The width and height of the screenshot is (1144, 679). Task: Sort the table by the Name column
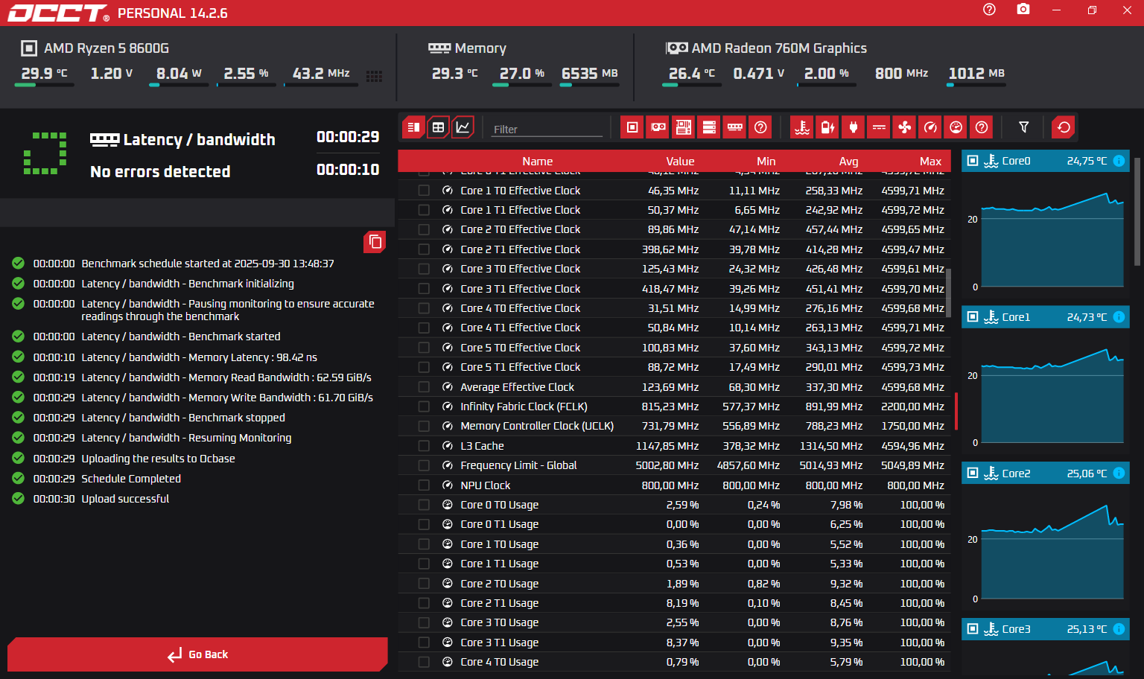click(537, 162)
